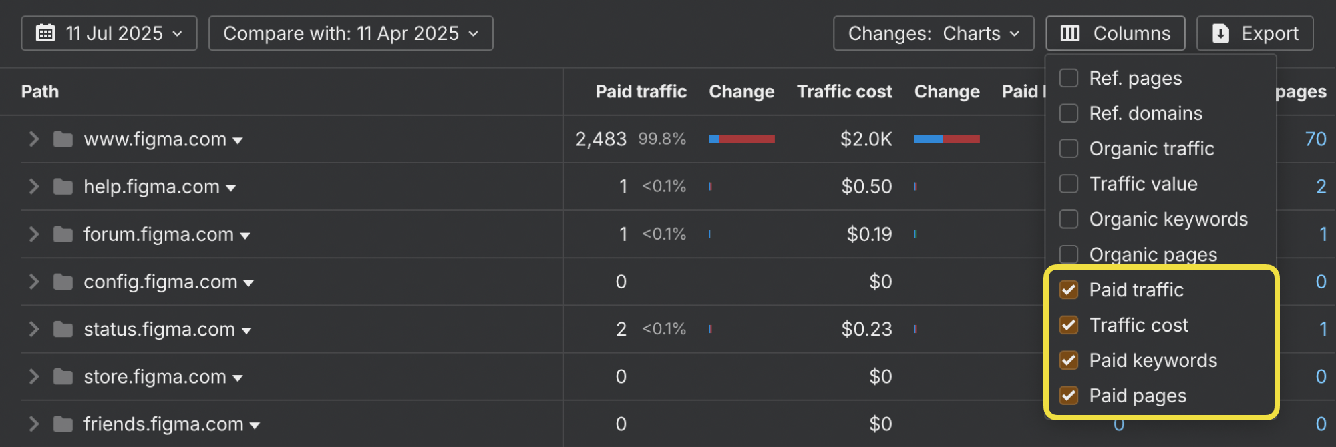Click the Export download icon
This screenshot has width=1336, height=447.
click(x=1220, y=33)
